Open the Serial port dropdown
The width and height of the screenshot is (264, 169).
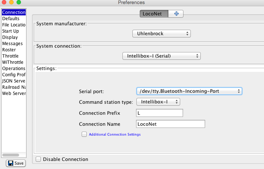189,91
